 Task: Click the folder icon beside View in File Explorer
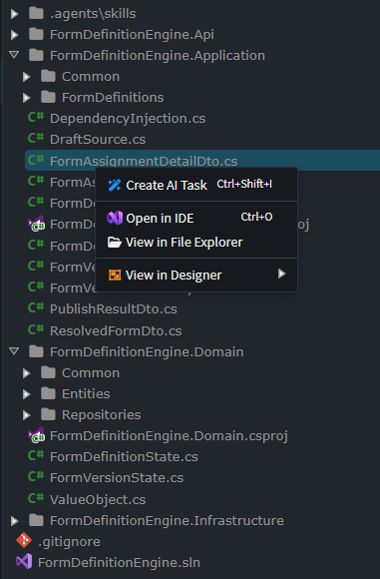tap(115, 243)
